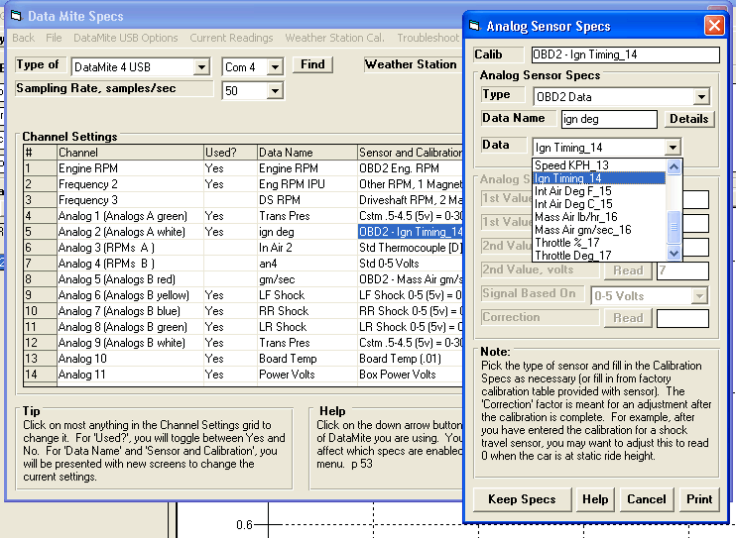This screenshot has height=538, width=736.
Task: Click the Print button
Action: coord(699,499)
